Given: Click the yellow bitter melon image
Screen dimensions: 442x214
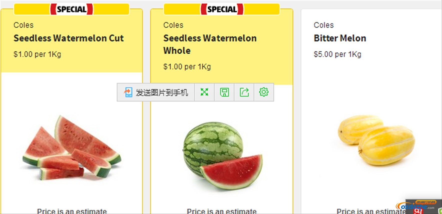Looking at the screenshot, I should click(376, 140).
